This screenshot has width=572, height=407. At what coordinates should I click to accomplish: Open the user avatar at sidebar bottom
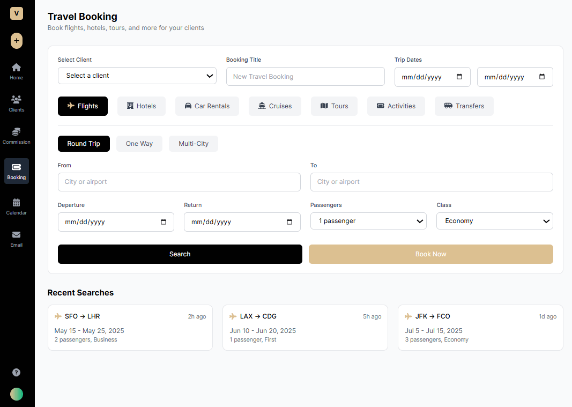pyautogui.click(x=17, y=394)
